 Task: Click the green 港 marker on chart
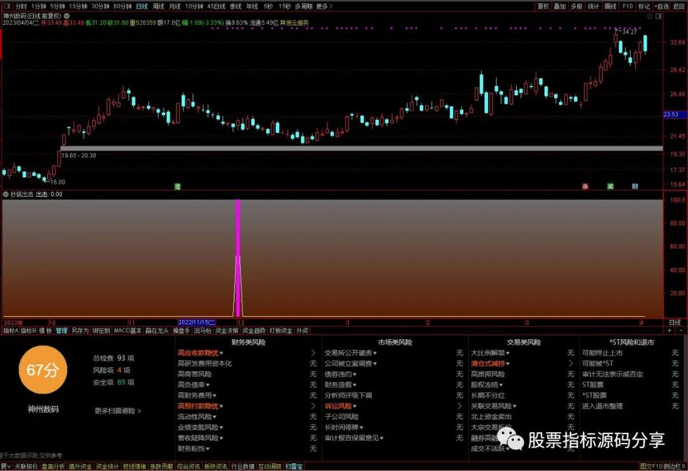[x=177, y=187]
